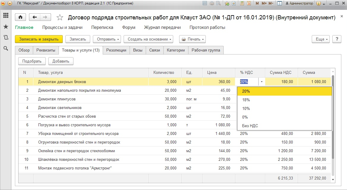Screen dimensions: 347x190
Task: Switch to the Реквизиты tab
Action: [x=46, y=50]
